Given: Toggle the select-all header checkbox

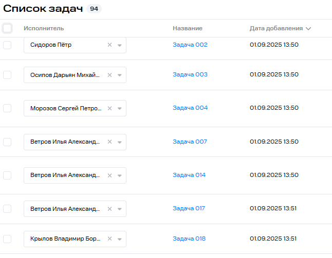Looking at the screenshot, I should coord(7,28).
